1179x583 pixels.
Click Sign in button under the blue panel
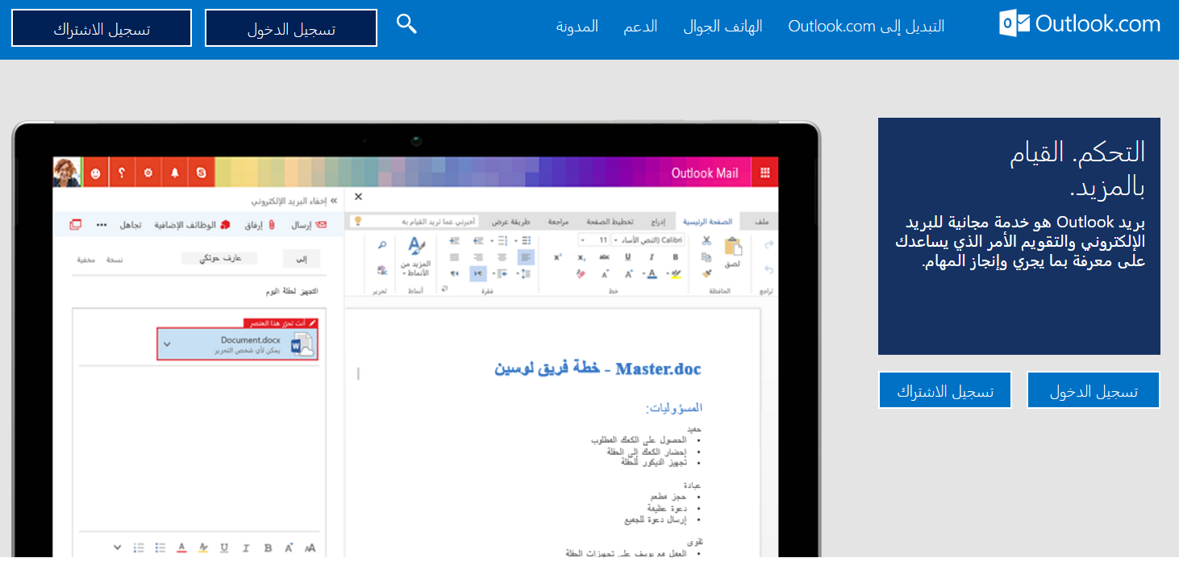tap(1094, 390)
